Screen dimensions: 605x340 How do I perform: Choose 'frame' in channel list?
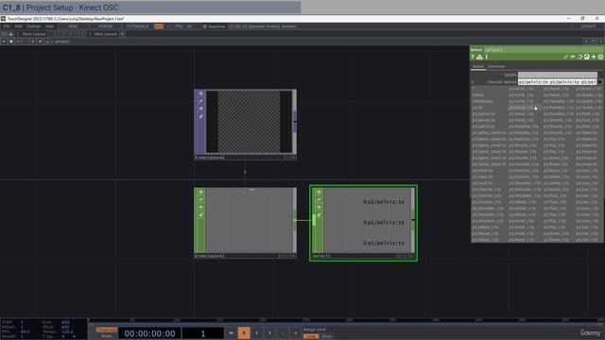477,94
